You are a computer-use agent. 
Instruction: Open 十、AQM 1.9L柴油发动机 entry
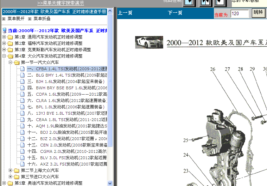coord(67,126)
